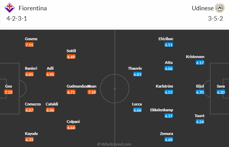229x147 pixels.
Task: Select Zemura's 6.68 rating badge
Action: tap(169, 139)
